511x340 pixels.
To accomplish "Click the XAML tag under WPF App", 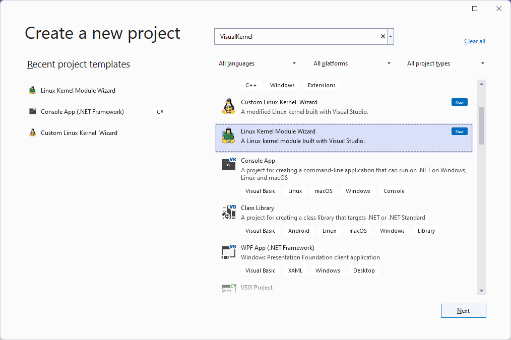I will pos(295,270).
